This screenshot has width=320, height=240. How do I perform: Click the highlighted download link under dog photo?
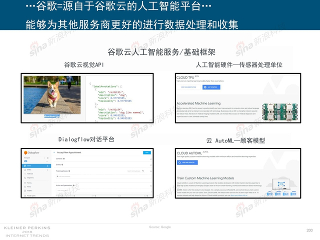(52, 116)
